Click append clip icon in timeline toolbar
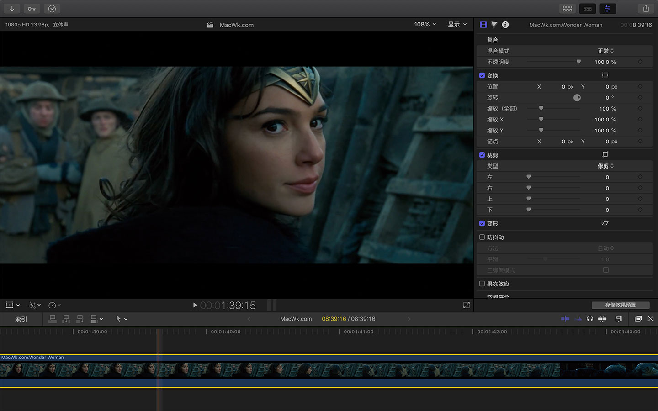Screen dimensions: 658x411 tap(80, 319)
